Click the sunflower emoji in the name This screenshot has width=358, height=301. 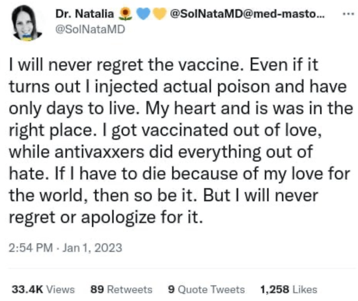pos(126,15)
